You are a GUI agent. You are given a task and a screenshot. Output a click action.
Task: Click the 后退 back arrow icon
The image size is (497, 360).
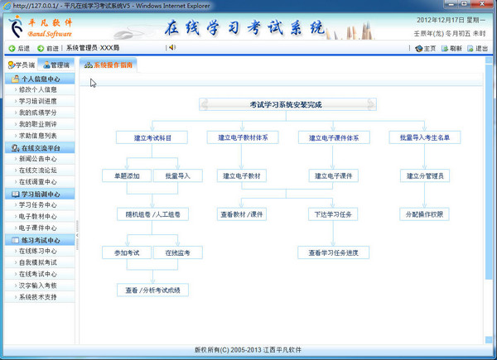(11, 48)
